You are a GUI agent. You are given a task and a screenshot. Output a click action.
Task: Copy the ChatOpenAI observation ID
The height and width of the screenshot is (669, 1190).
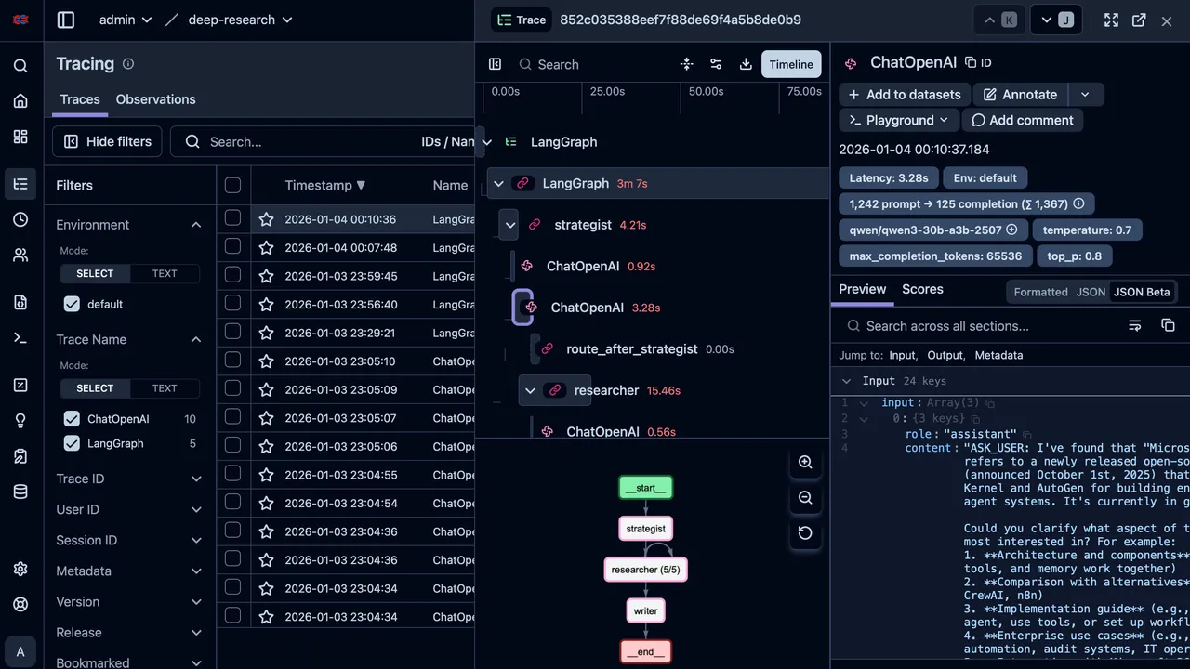point(977,63)
